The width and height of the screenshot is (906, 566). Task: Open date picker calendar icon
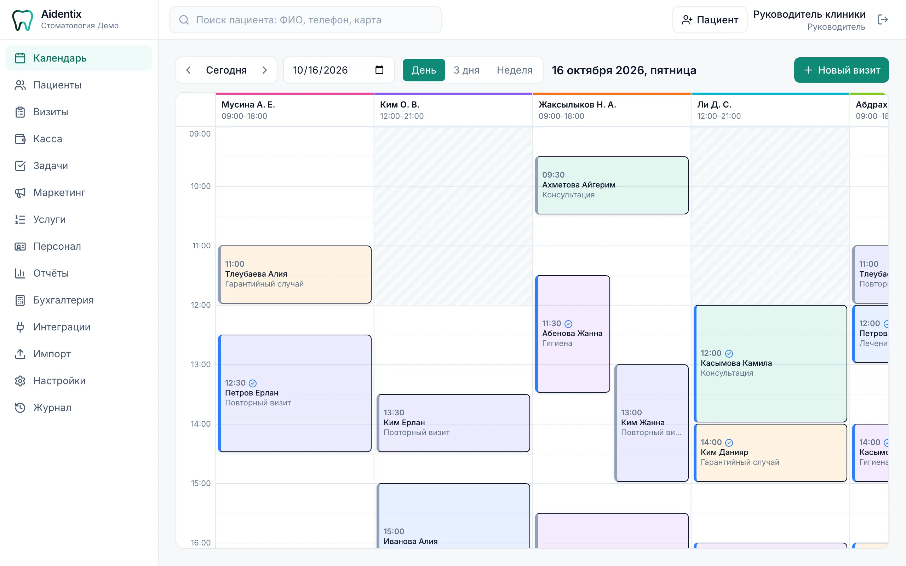tap(379, 70)
